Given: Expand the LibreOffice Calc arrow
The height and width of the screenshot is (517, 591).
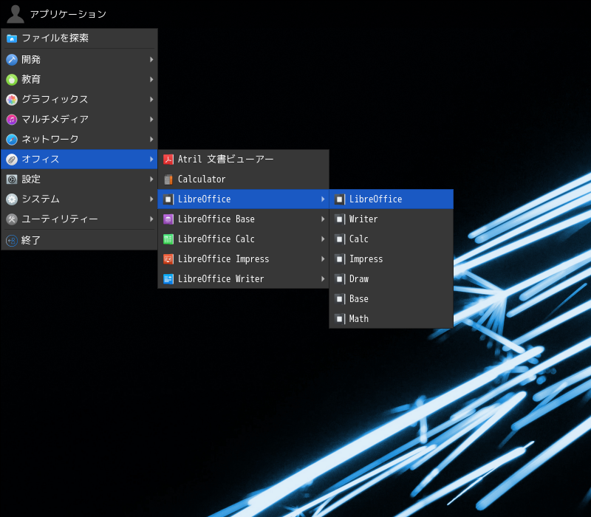Looking at the screenshot, I should coord(323,239).
